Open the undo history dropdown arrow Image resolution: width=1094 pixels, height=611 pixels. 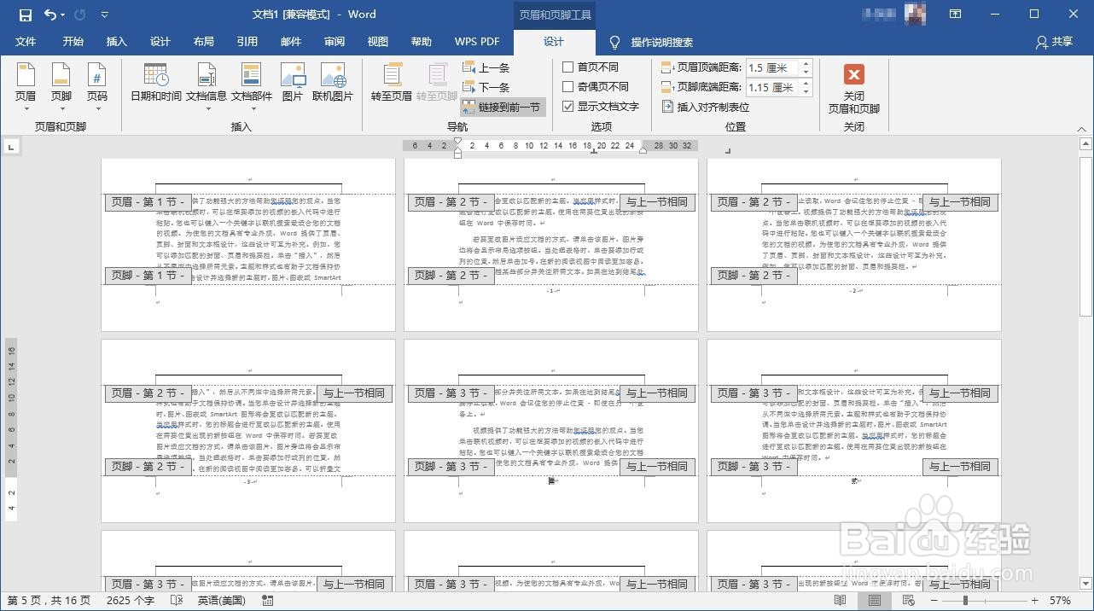click(x=64, y=15)
